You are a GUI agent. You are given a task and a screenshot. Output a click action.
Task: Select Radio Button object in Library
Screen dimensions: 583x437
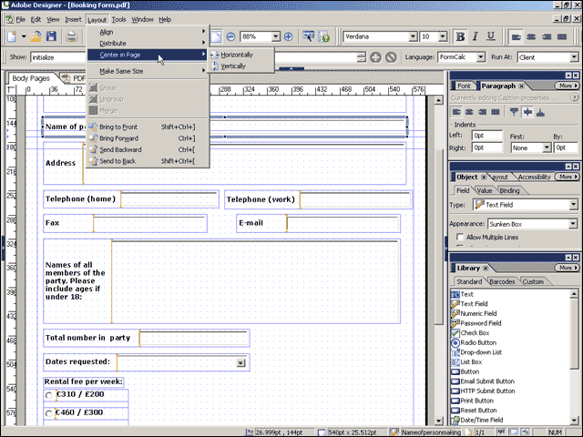point(474,342)
